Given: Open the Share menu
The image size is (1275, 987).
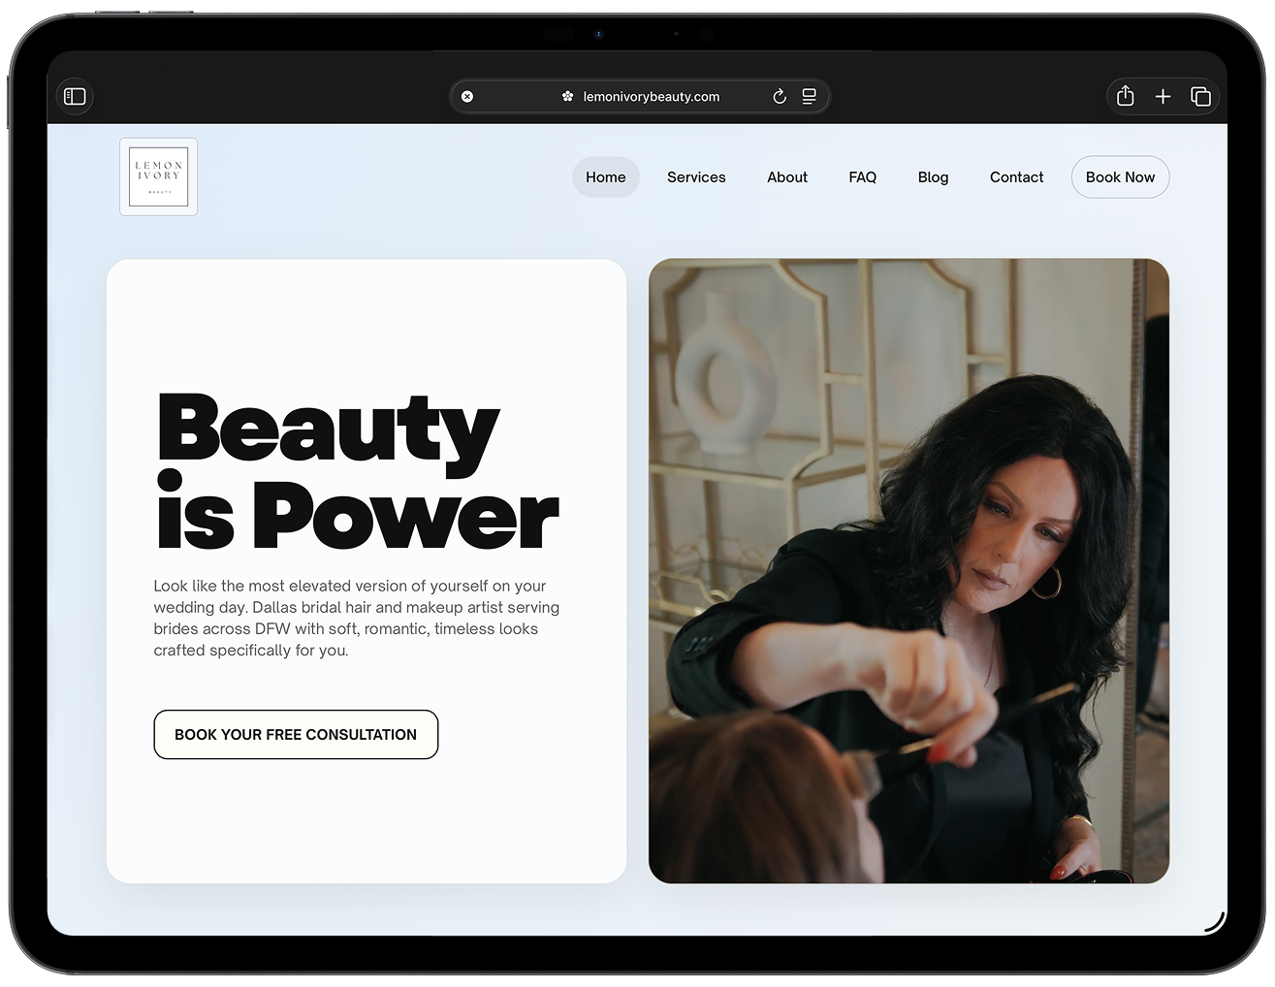Looking at the screenshot, I should pyautogui.click(x=1125, y=96).
